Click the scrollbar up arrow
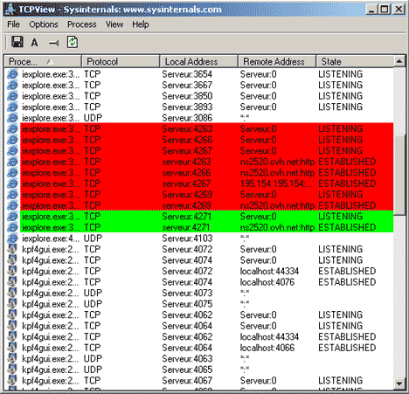This screenshot has height=394, width=409. click(x=399, y=61)
